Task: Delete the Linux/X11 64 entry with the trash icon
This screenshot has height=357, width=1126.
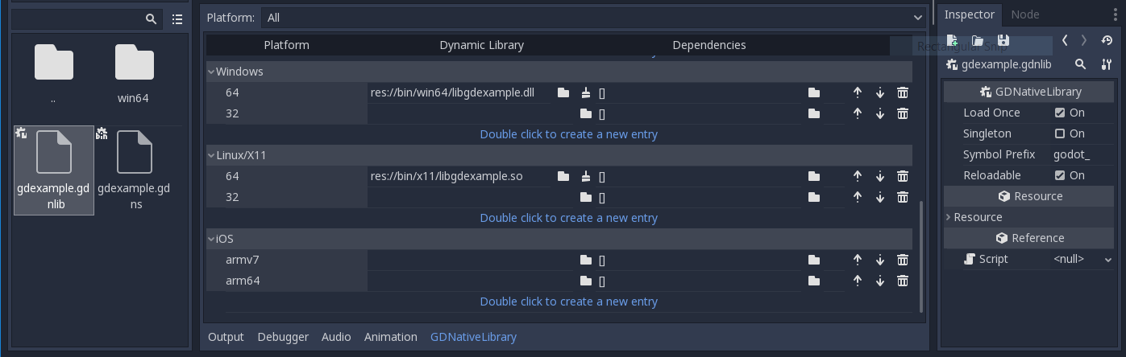Action: pos(903,176)
